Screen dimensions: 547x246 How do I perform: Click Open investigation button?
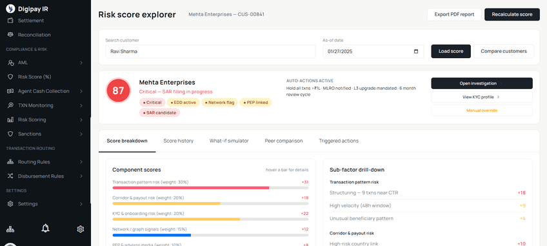tap(482, 83)
